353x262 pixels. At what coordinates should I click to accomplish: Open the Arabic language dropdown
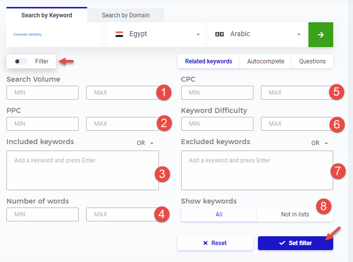[x=258, y=35]
